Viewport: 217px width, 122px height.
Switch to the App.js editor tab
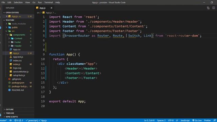[42, 8]
